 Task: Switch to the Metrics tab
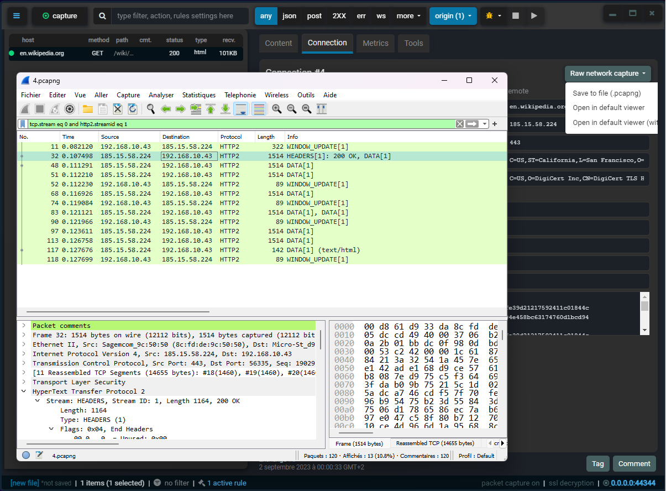pyautogui.click(x=376, y=43)
